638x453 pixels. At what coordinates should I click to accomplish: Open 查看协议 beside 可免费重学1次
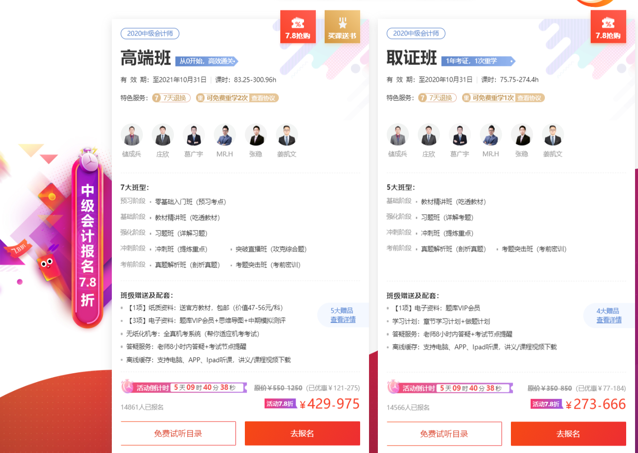(530, 97)
